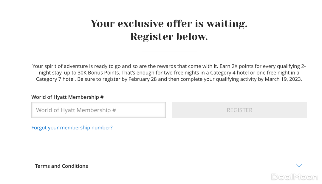Focus the World of Hyatt Membership # field
The width and height of the screenshot is (322, 184).
pos(98,110)
